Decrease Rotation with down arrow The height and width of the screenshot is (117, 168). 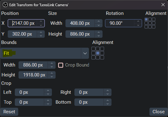point(138,25)
